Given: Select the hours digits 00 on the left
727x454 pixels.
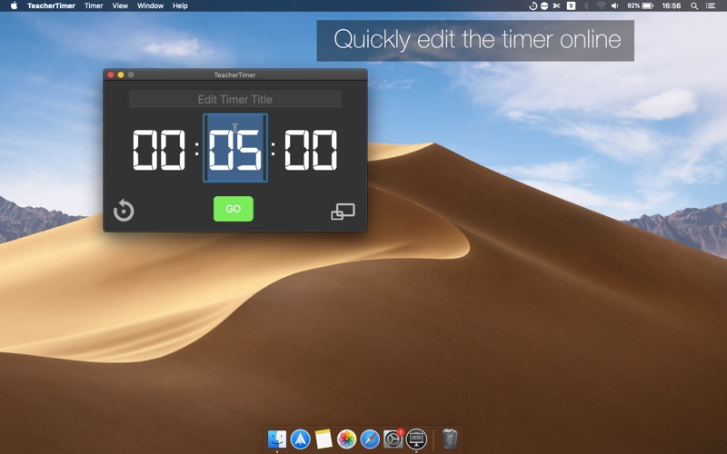Looking at the screenshot, I should tap(159, 150).
